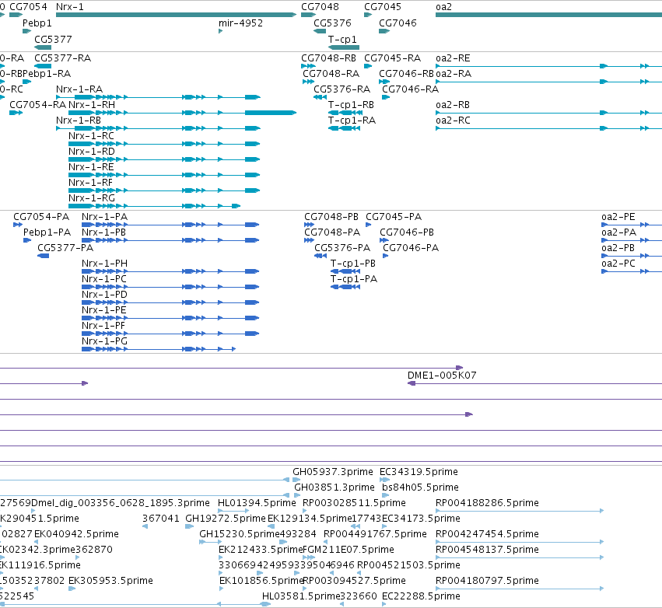Select the DME1-005K07 clone label

(442, 375)
